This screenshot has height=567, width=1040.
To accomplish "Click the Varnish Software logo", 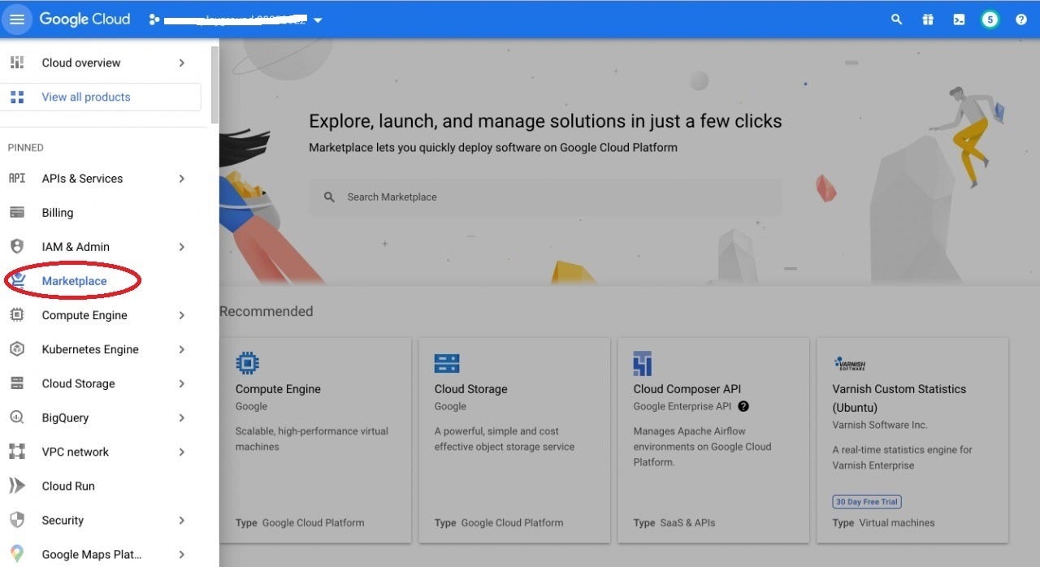I will pos(850,363).
